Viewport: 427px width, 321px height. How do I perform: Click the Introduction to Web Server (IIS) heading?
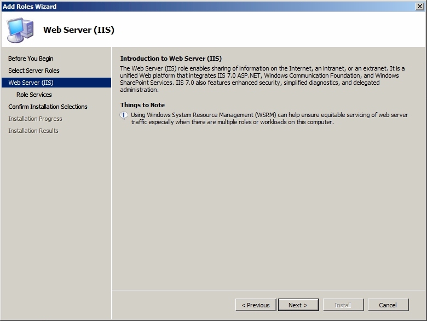(x=171, y=59)
